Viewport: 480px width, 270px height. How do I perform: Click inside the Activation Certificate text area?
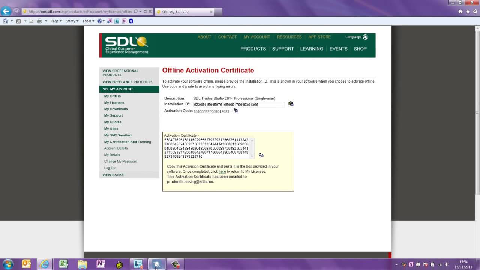pos(206,148)
